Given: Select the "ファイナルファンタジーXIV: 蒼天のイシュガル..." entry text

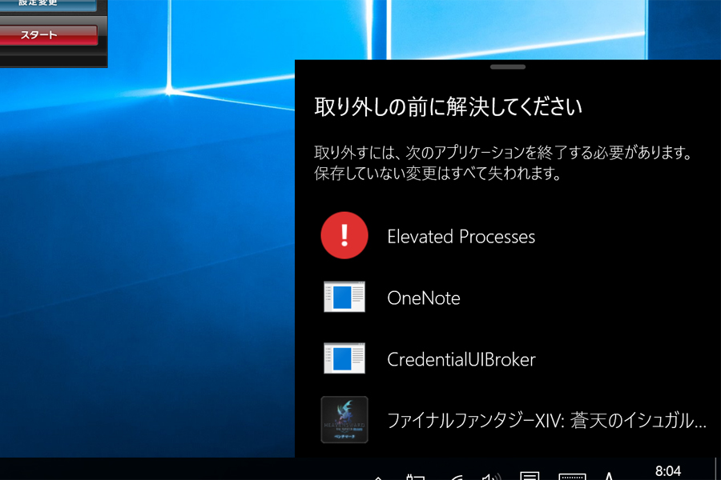Looking at the screenshot, I should click(546, 420).
